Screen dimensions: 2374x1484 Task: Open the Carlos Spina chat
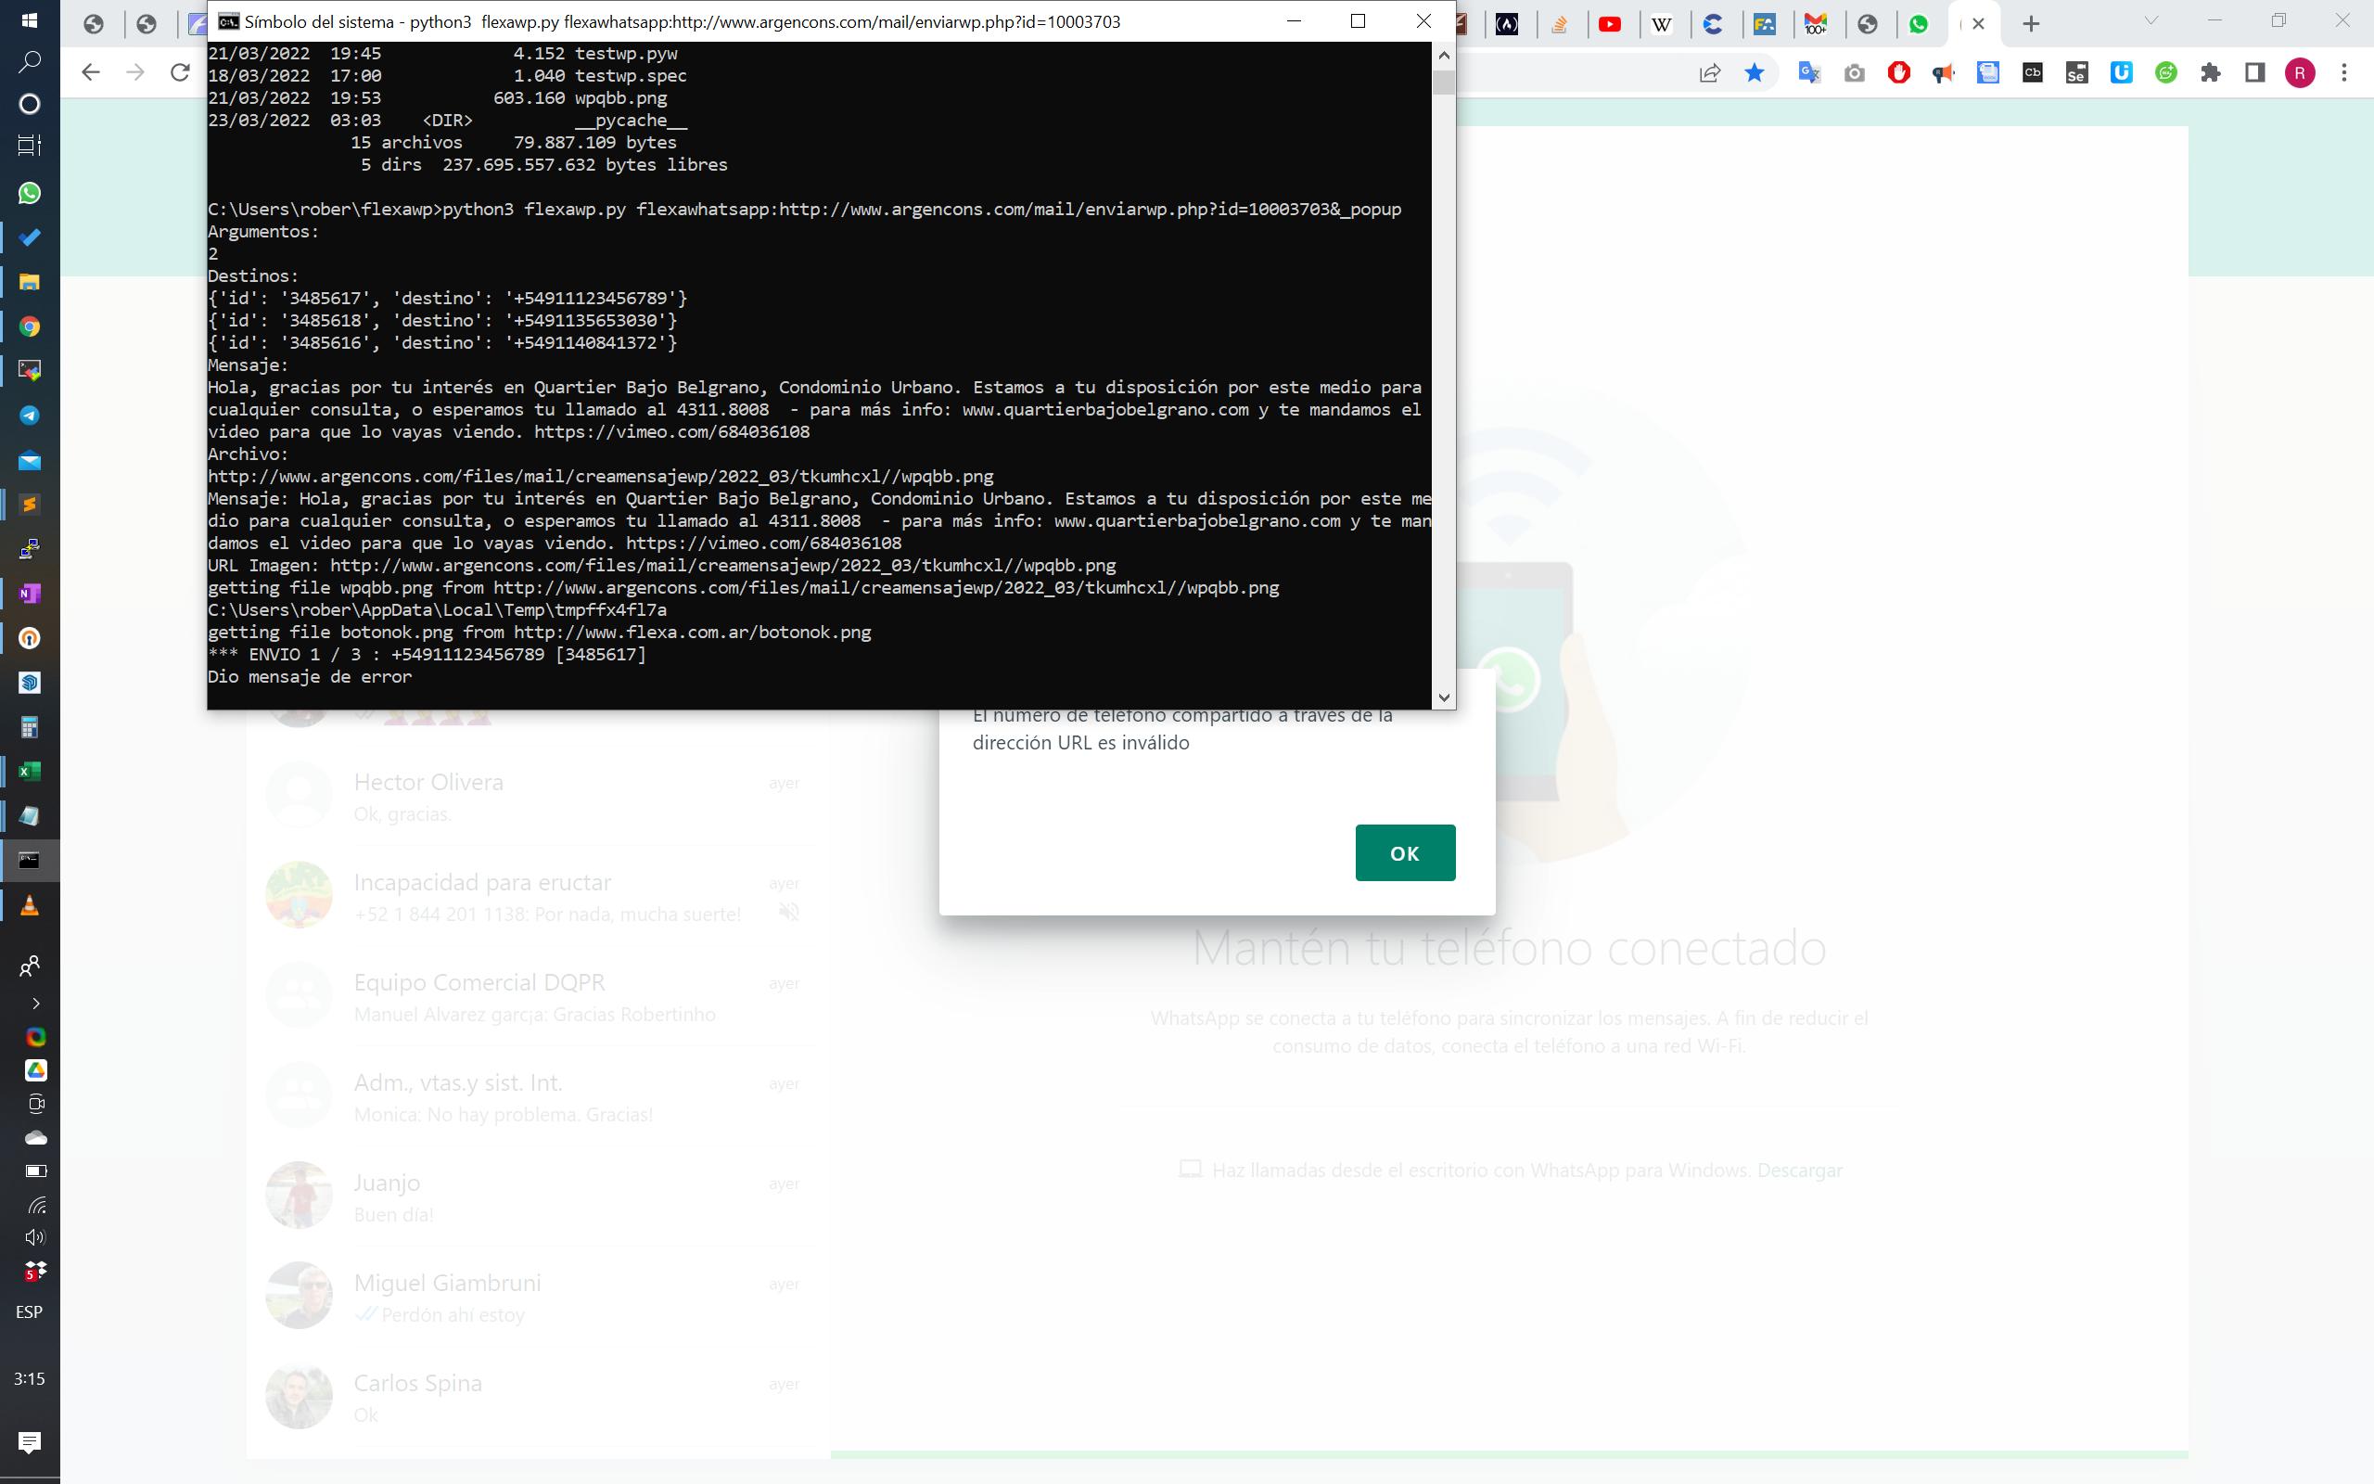(538, 1398)
